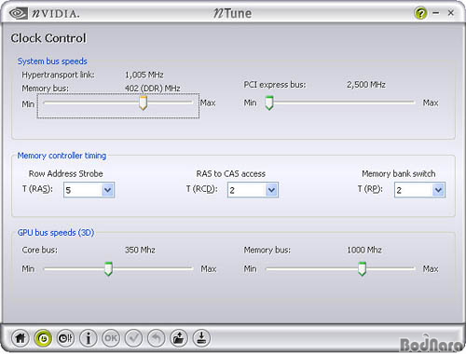
Task: Click the GPU Core bus slider thumb
Action: point(108,269)
